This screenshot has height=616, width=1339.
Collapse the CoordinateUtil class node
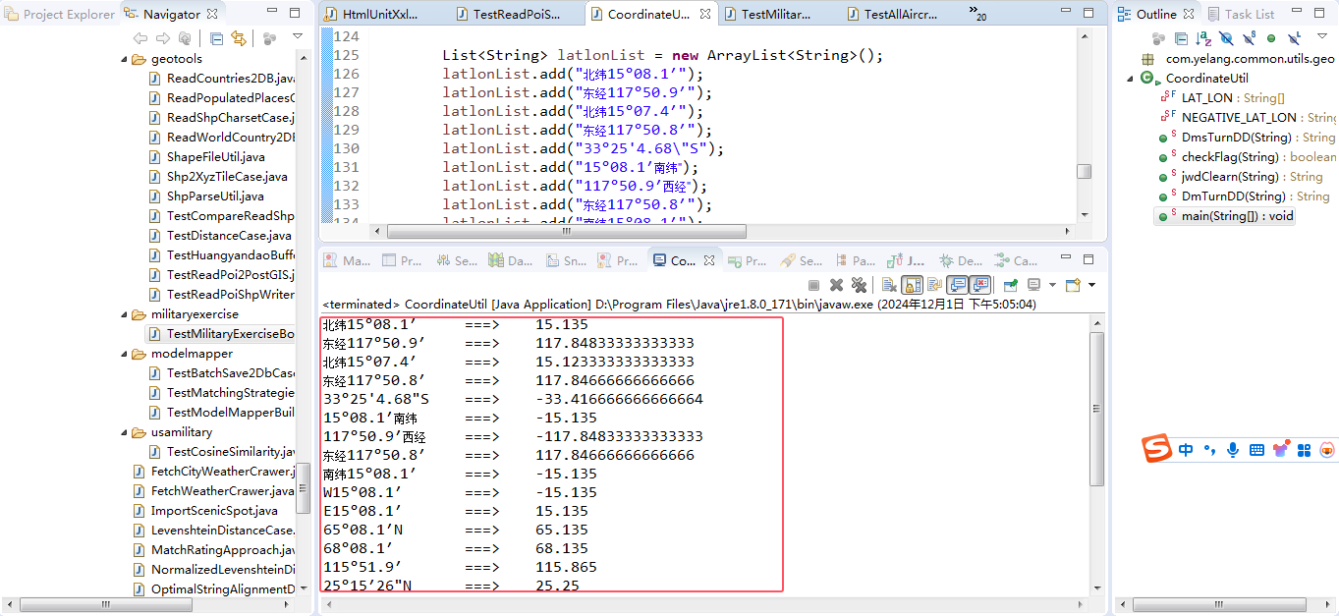tap(1130, 79)
